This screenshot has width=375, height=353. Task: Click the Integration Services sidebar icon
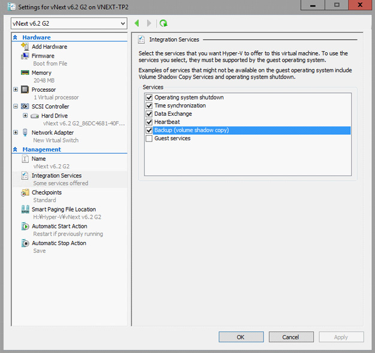point(25,176)
